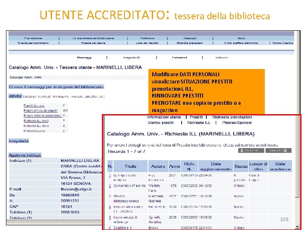Open the Prestiti tab in ILL window
The height and width of the screenshot is (230, 307).
(196, 117)
